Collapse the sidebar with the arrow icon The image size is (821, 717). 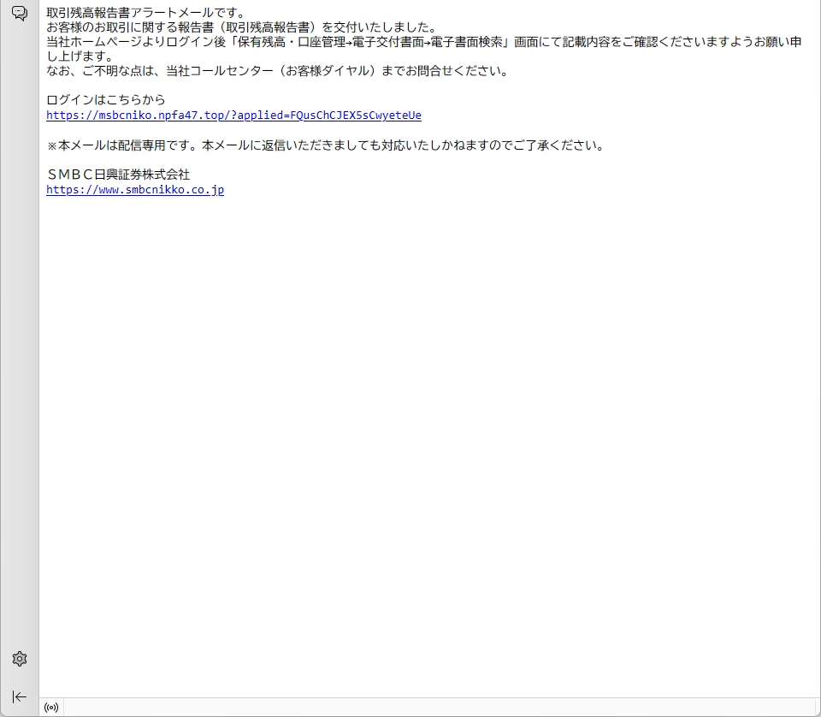pyautogui.click(x=20, y=696)
